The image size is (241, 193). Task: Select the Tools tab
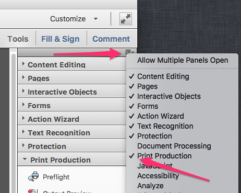coord(18,39)
